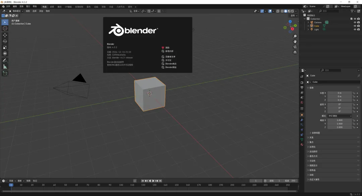The width and height of the screenshot is (362, 196).
Task: Open the Particles properties tab
Action: (302, 125)
